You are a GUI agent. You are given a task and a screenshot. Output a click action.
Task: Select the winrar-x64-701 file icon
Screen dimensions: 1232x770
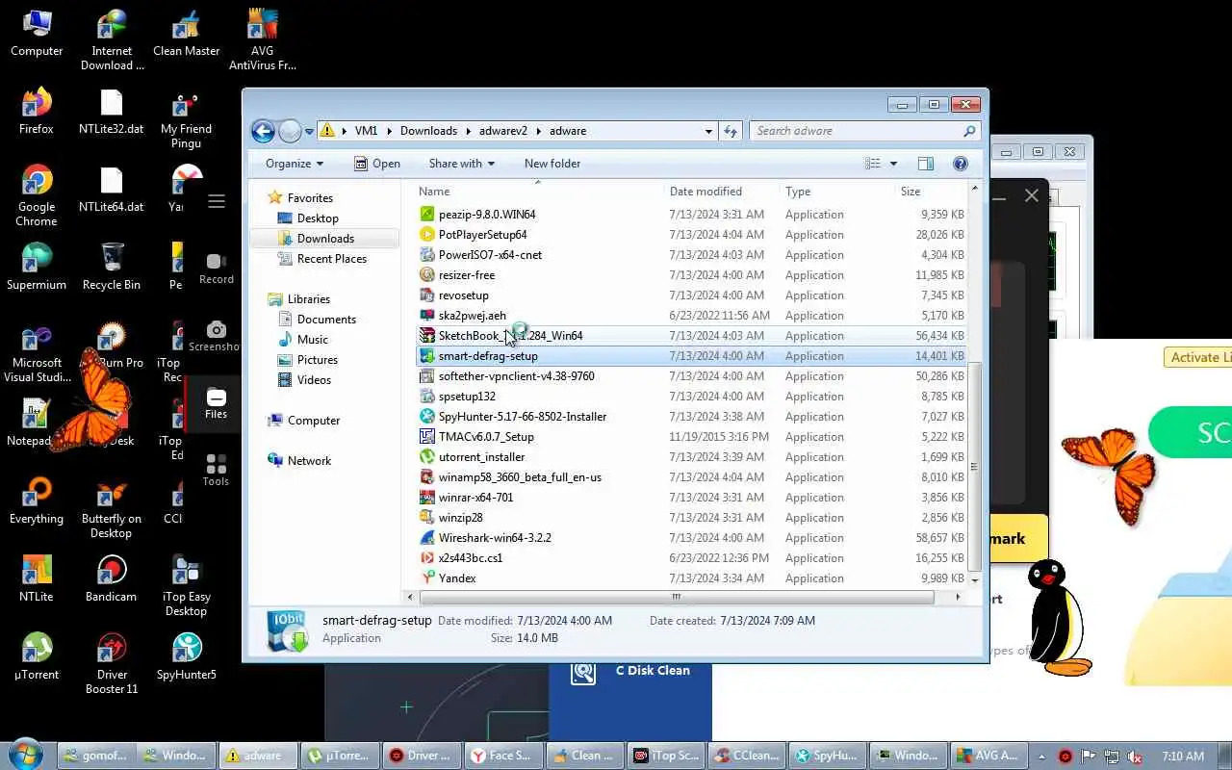click(427, 498)
